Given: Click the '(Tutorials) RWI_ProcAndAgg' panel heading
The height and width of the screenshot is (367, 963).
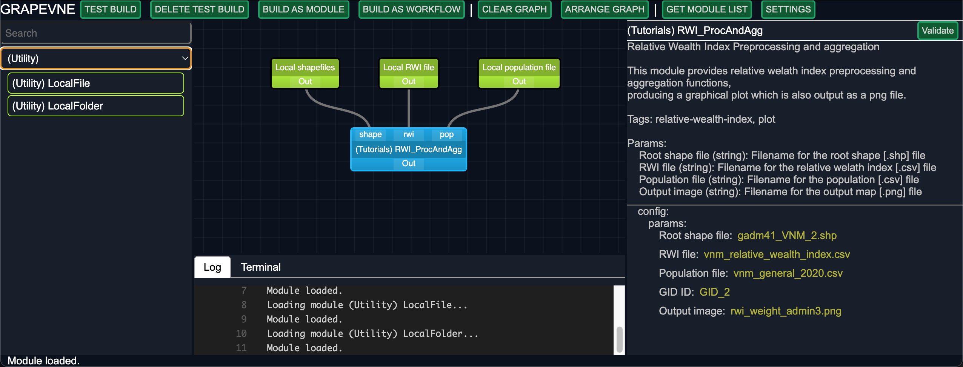Looking at the screenshot, I should tap(695, 31).
